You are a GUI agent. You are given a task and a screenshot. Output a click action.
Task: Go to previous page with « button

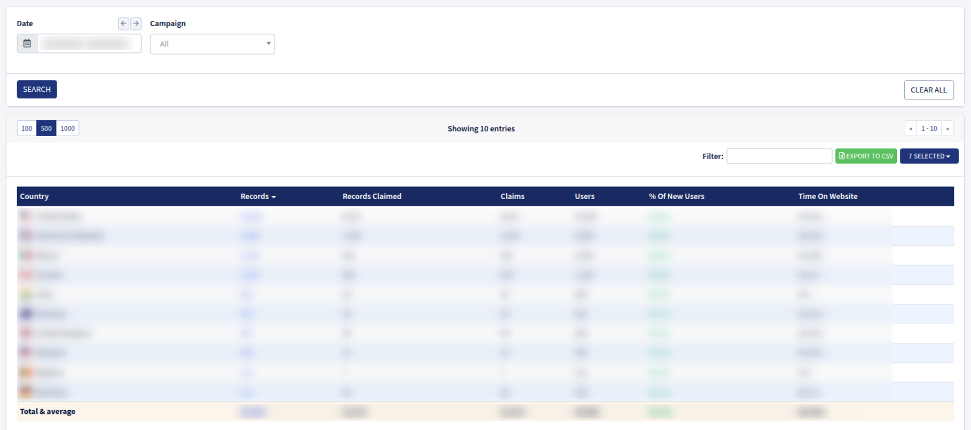[x=911, y=128]
